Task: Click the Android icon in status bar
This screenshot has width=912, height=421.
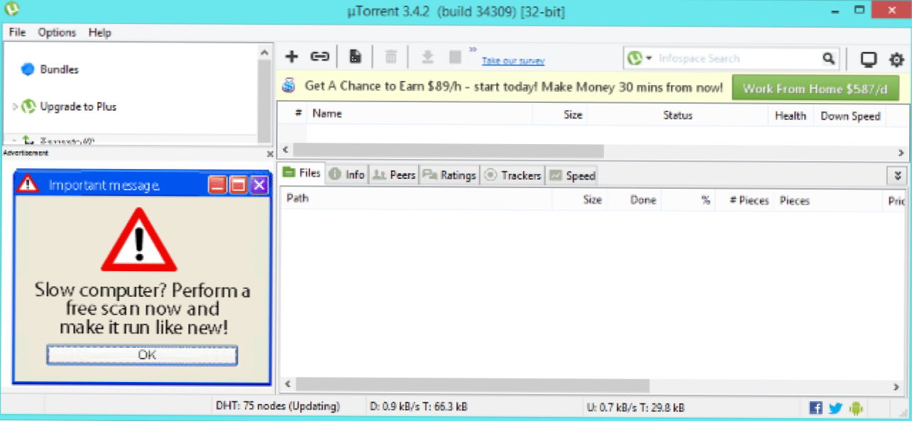Action: pos(855,408)
